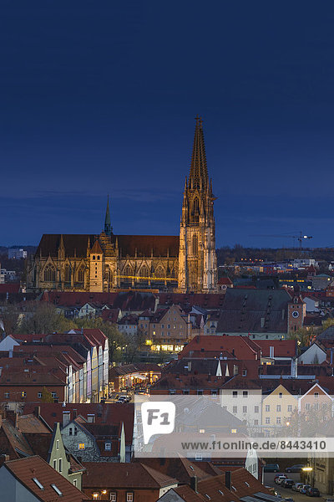Viewport: 334px width, 502px height.
Task: Select the small green spire on cathedral roof
Action: 108,216
